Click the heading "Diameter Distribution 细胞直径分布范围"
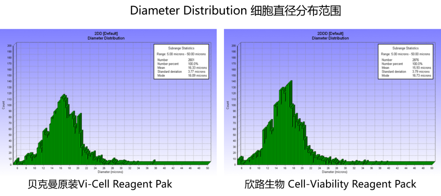441x196 pixels. [x=236, y=11]
